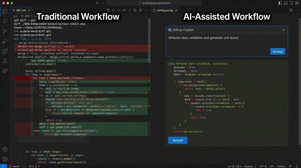Toggle the secondary side bar layout icon
Viewport: 301px width, 168px height.
[x=291, y=3]
